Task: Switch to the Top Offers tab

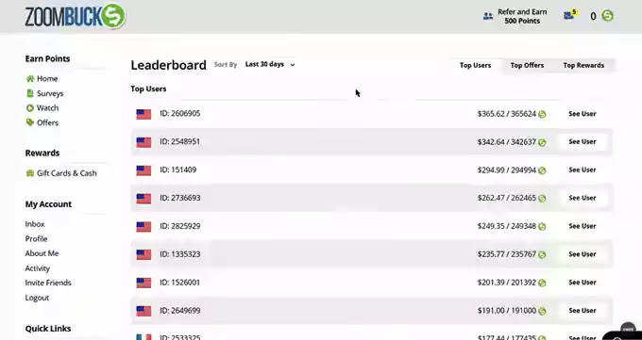Action: click(527, 65)
